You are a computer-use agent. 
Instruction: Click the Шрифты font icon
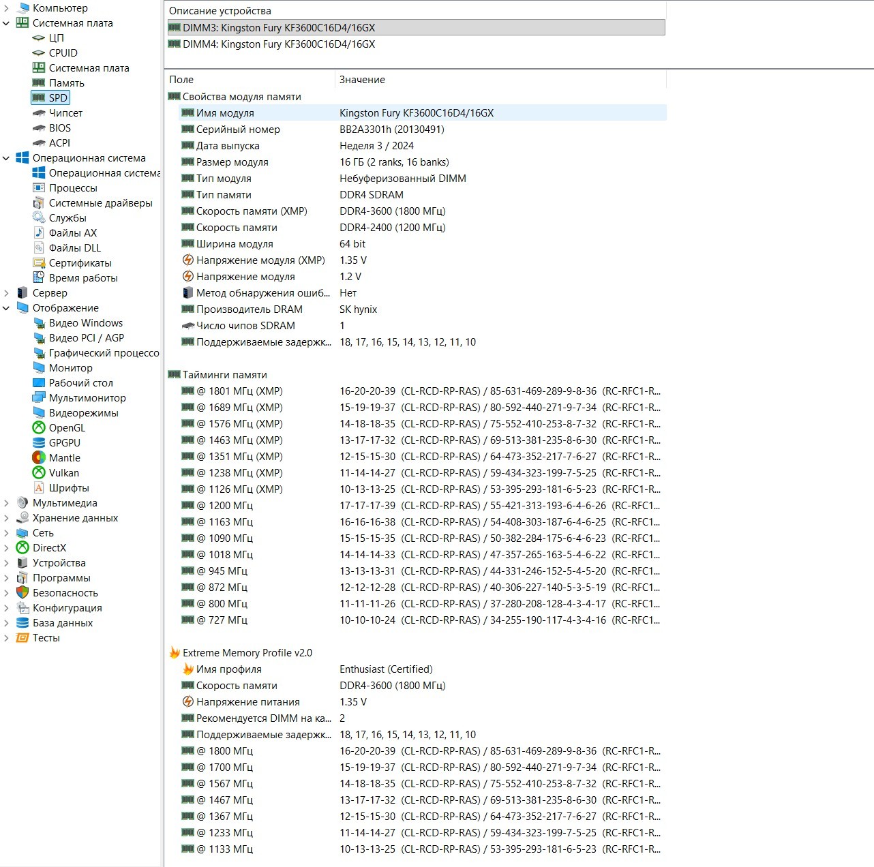coord(39,487)
